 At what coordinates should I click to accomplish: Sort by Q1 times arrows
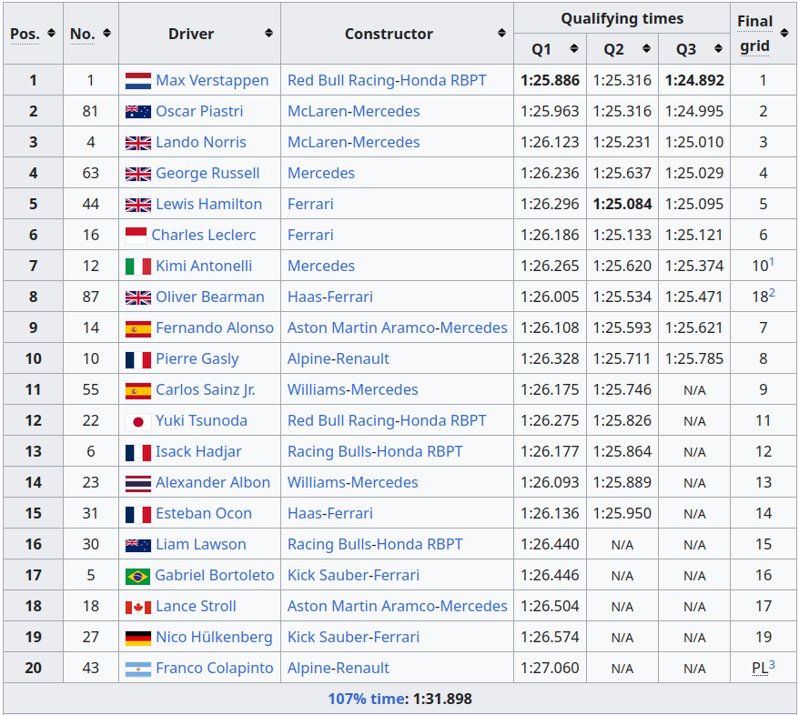[x=574, y=49]
